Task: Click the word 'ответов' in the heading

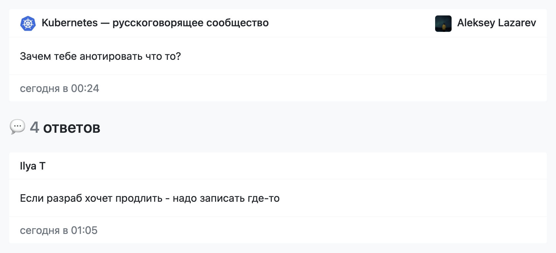Action: coord(71,128)
